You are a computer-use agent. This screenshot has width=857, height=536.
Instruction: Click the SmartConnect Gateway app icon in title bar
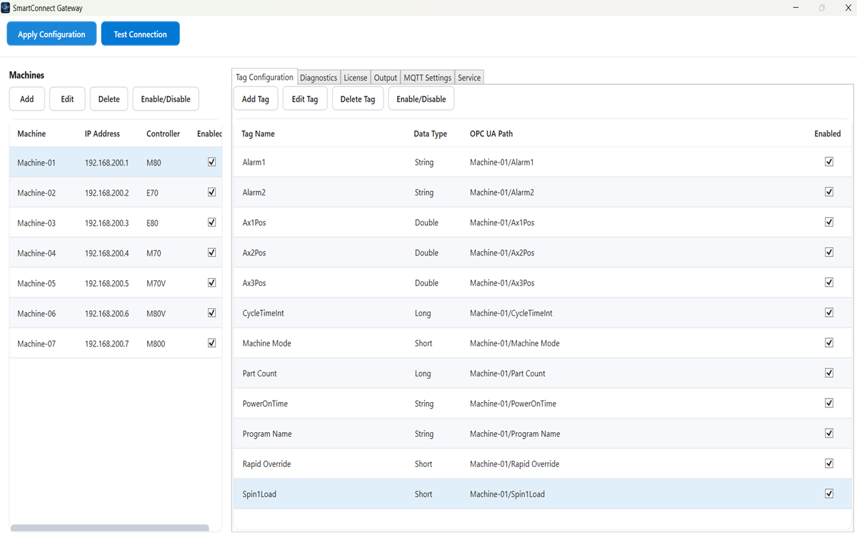point(5,8)
